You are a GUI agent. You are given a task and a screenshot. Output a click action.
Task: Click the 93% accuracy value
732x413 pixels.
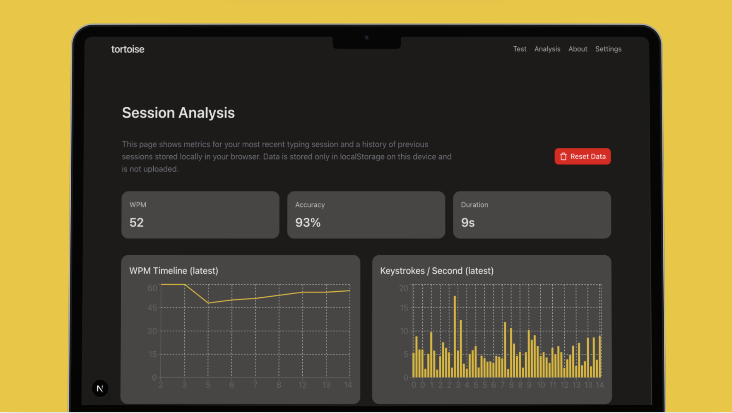point(308,223)
